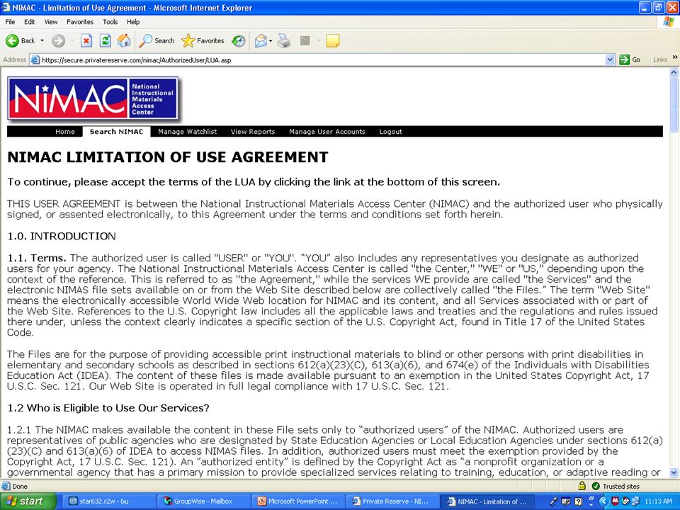Switch to Microsoft PowerPoint taskbar button

click(297, 501)
